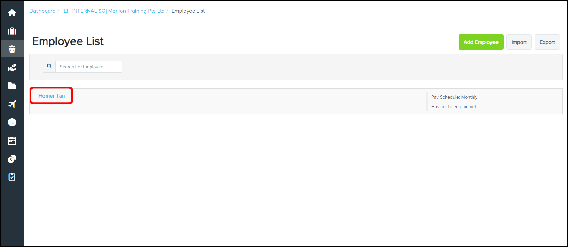This screenshot has height=247, width=568.
Task: Click the briefcase icon in sidebar
Action: tap(12, 31)
